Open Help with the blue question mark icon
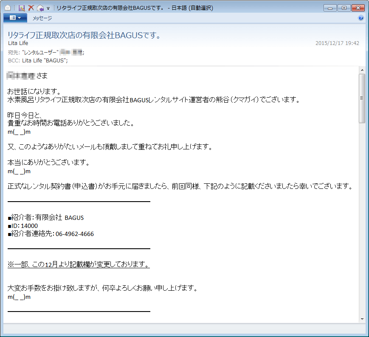This screenshot has height=337, width=369. tap(361, 18)
